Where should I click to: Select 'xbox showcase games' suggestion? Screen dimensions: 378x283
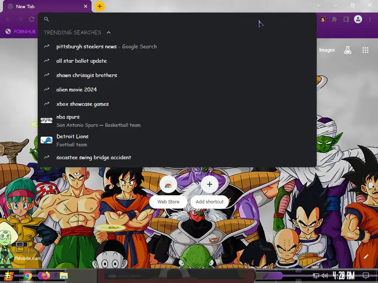point(177,104)
